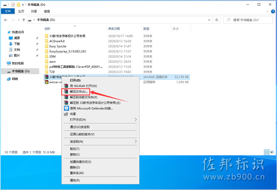
Task: Click the winrar installer application icon
Action: tap(46, 82)
